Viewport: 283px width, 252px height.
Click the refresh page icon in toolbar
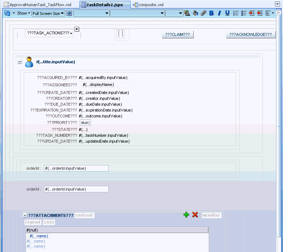click(7, 13)
